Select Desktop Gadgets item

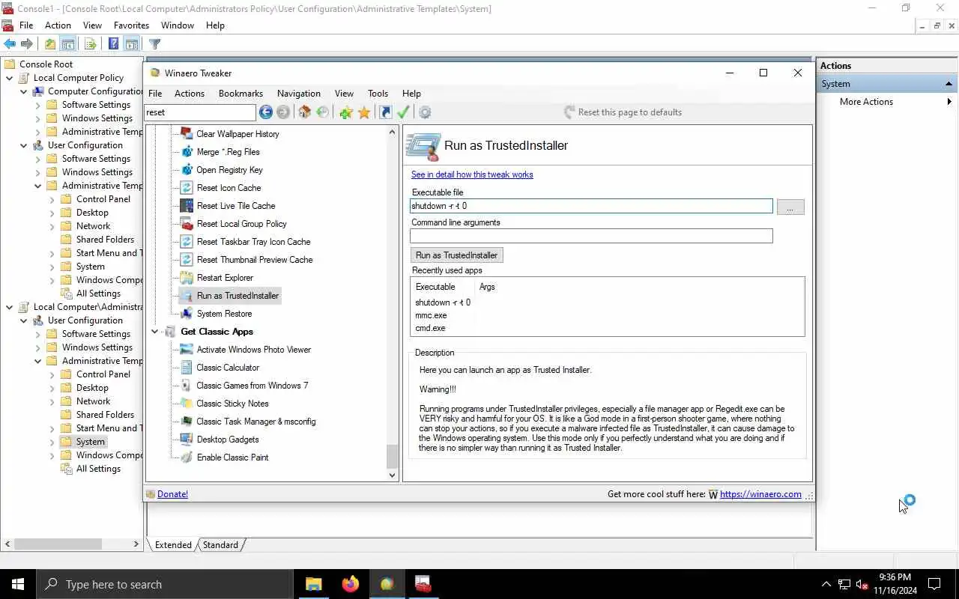(x=228, y=440)
